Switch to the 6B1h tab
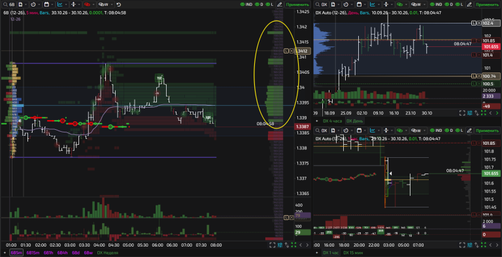Image resolution: width=502 pixels, height=257 pixels. 48,253
